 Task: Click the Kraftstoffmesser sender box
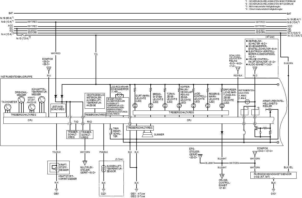coord(58,168)
